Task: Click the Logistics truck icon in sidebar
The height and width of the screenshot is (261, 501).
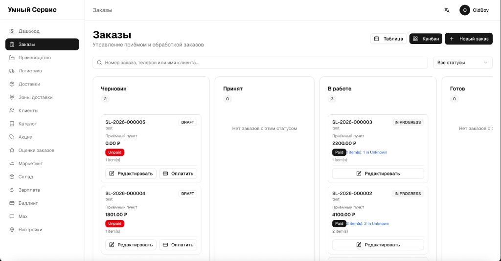Action: click(12, 71)
